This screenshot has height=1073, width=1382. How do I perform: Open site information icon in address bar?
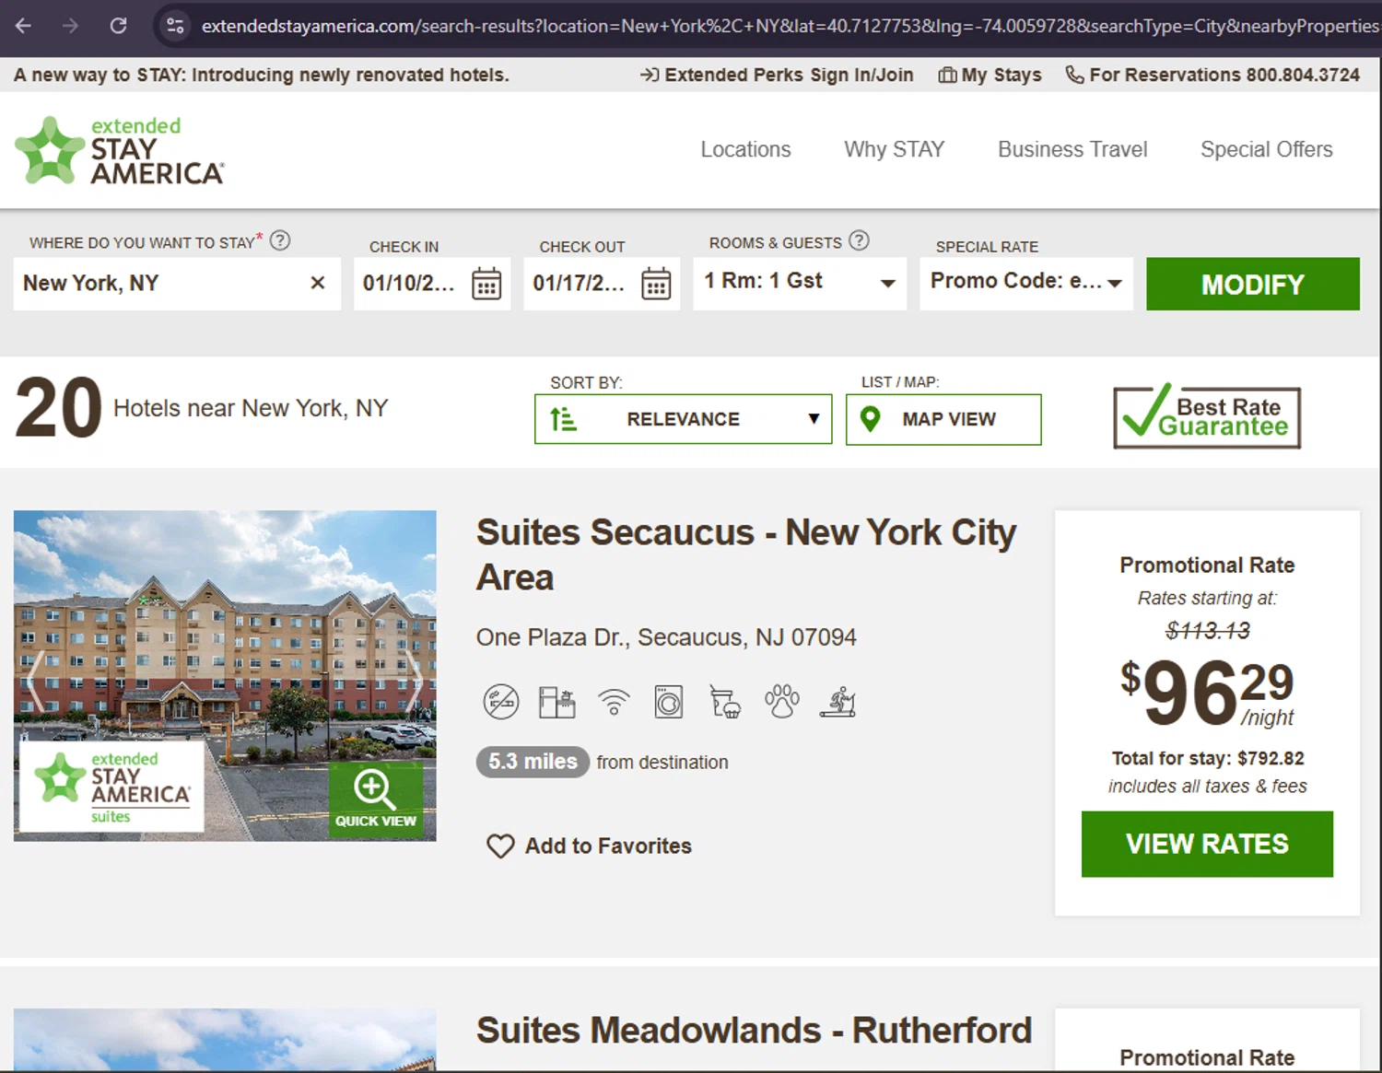175,26
